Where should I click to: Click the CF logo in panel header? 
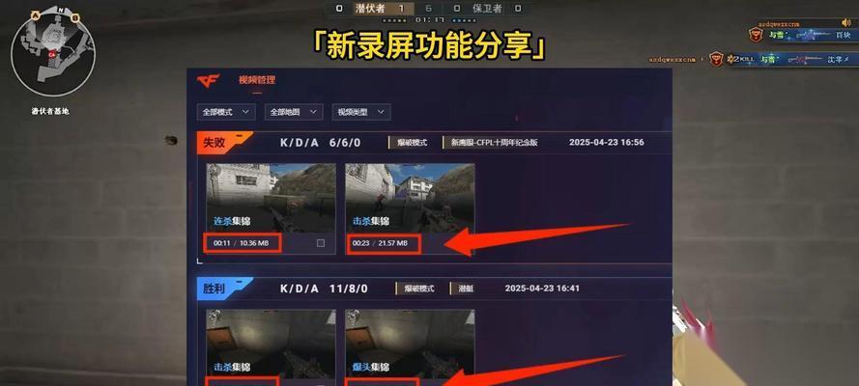click(x=208, y=81)
